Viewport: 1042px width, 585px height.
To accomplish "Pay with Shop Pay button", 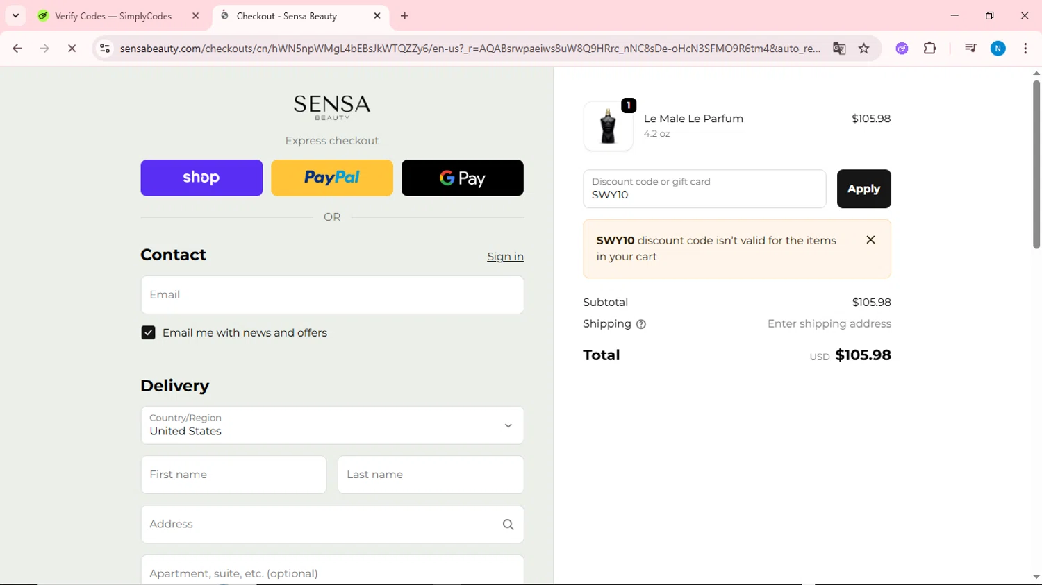I will tap(201, 178).
